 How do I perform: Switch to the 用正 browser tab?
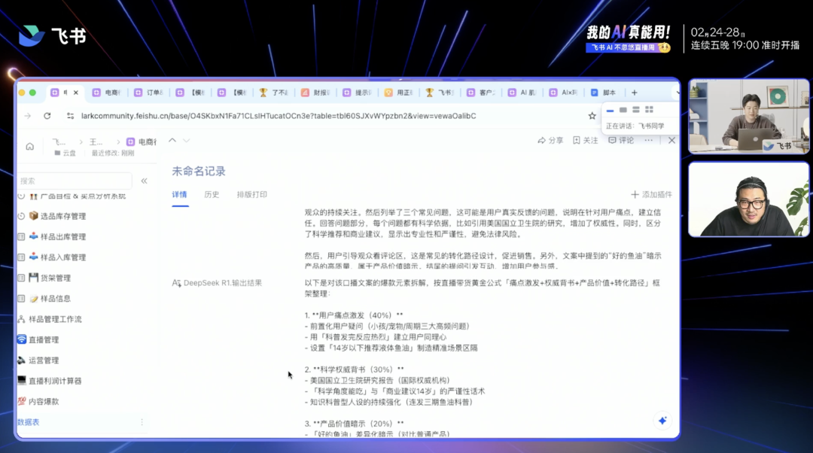click(399, 93)
